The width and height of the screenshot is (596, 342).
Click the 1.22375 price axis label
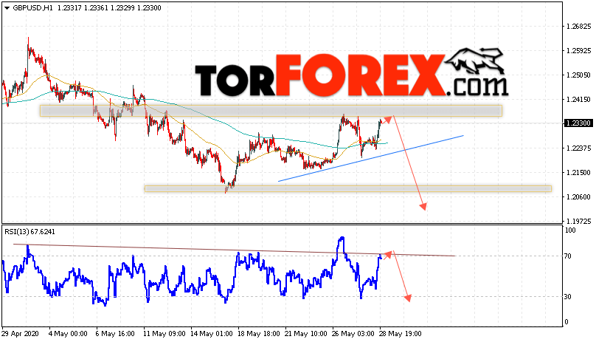click(578, 148)
